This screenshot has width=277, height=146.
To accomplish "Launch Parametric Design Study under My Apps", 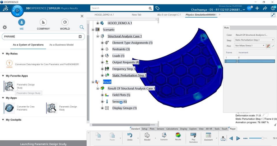I will point(52,108).
